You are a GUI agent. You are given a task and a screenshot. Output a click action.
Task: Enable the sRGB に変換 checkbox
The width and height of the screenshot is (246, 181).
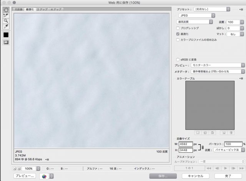(x=178, y=60)
